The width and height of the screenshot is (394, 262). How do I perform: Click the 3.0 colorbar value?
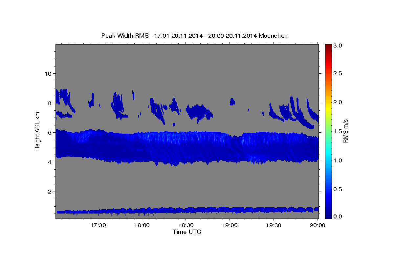click(338, 46)
